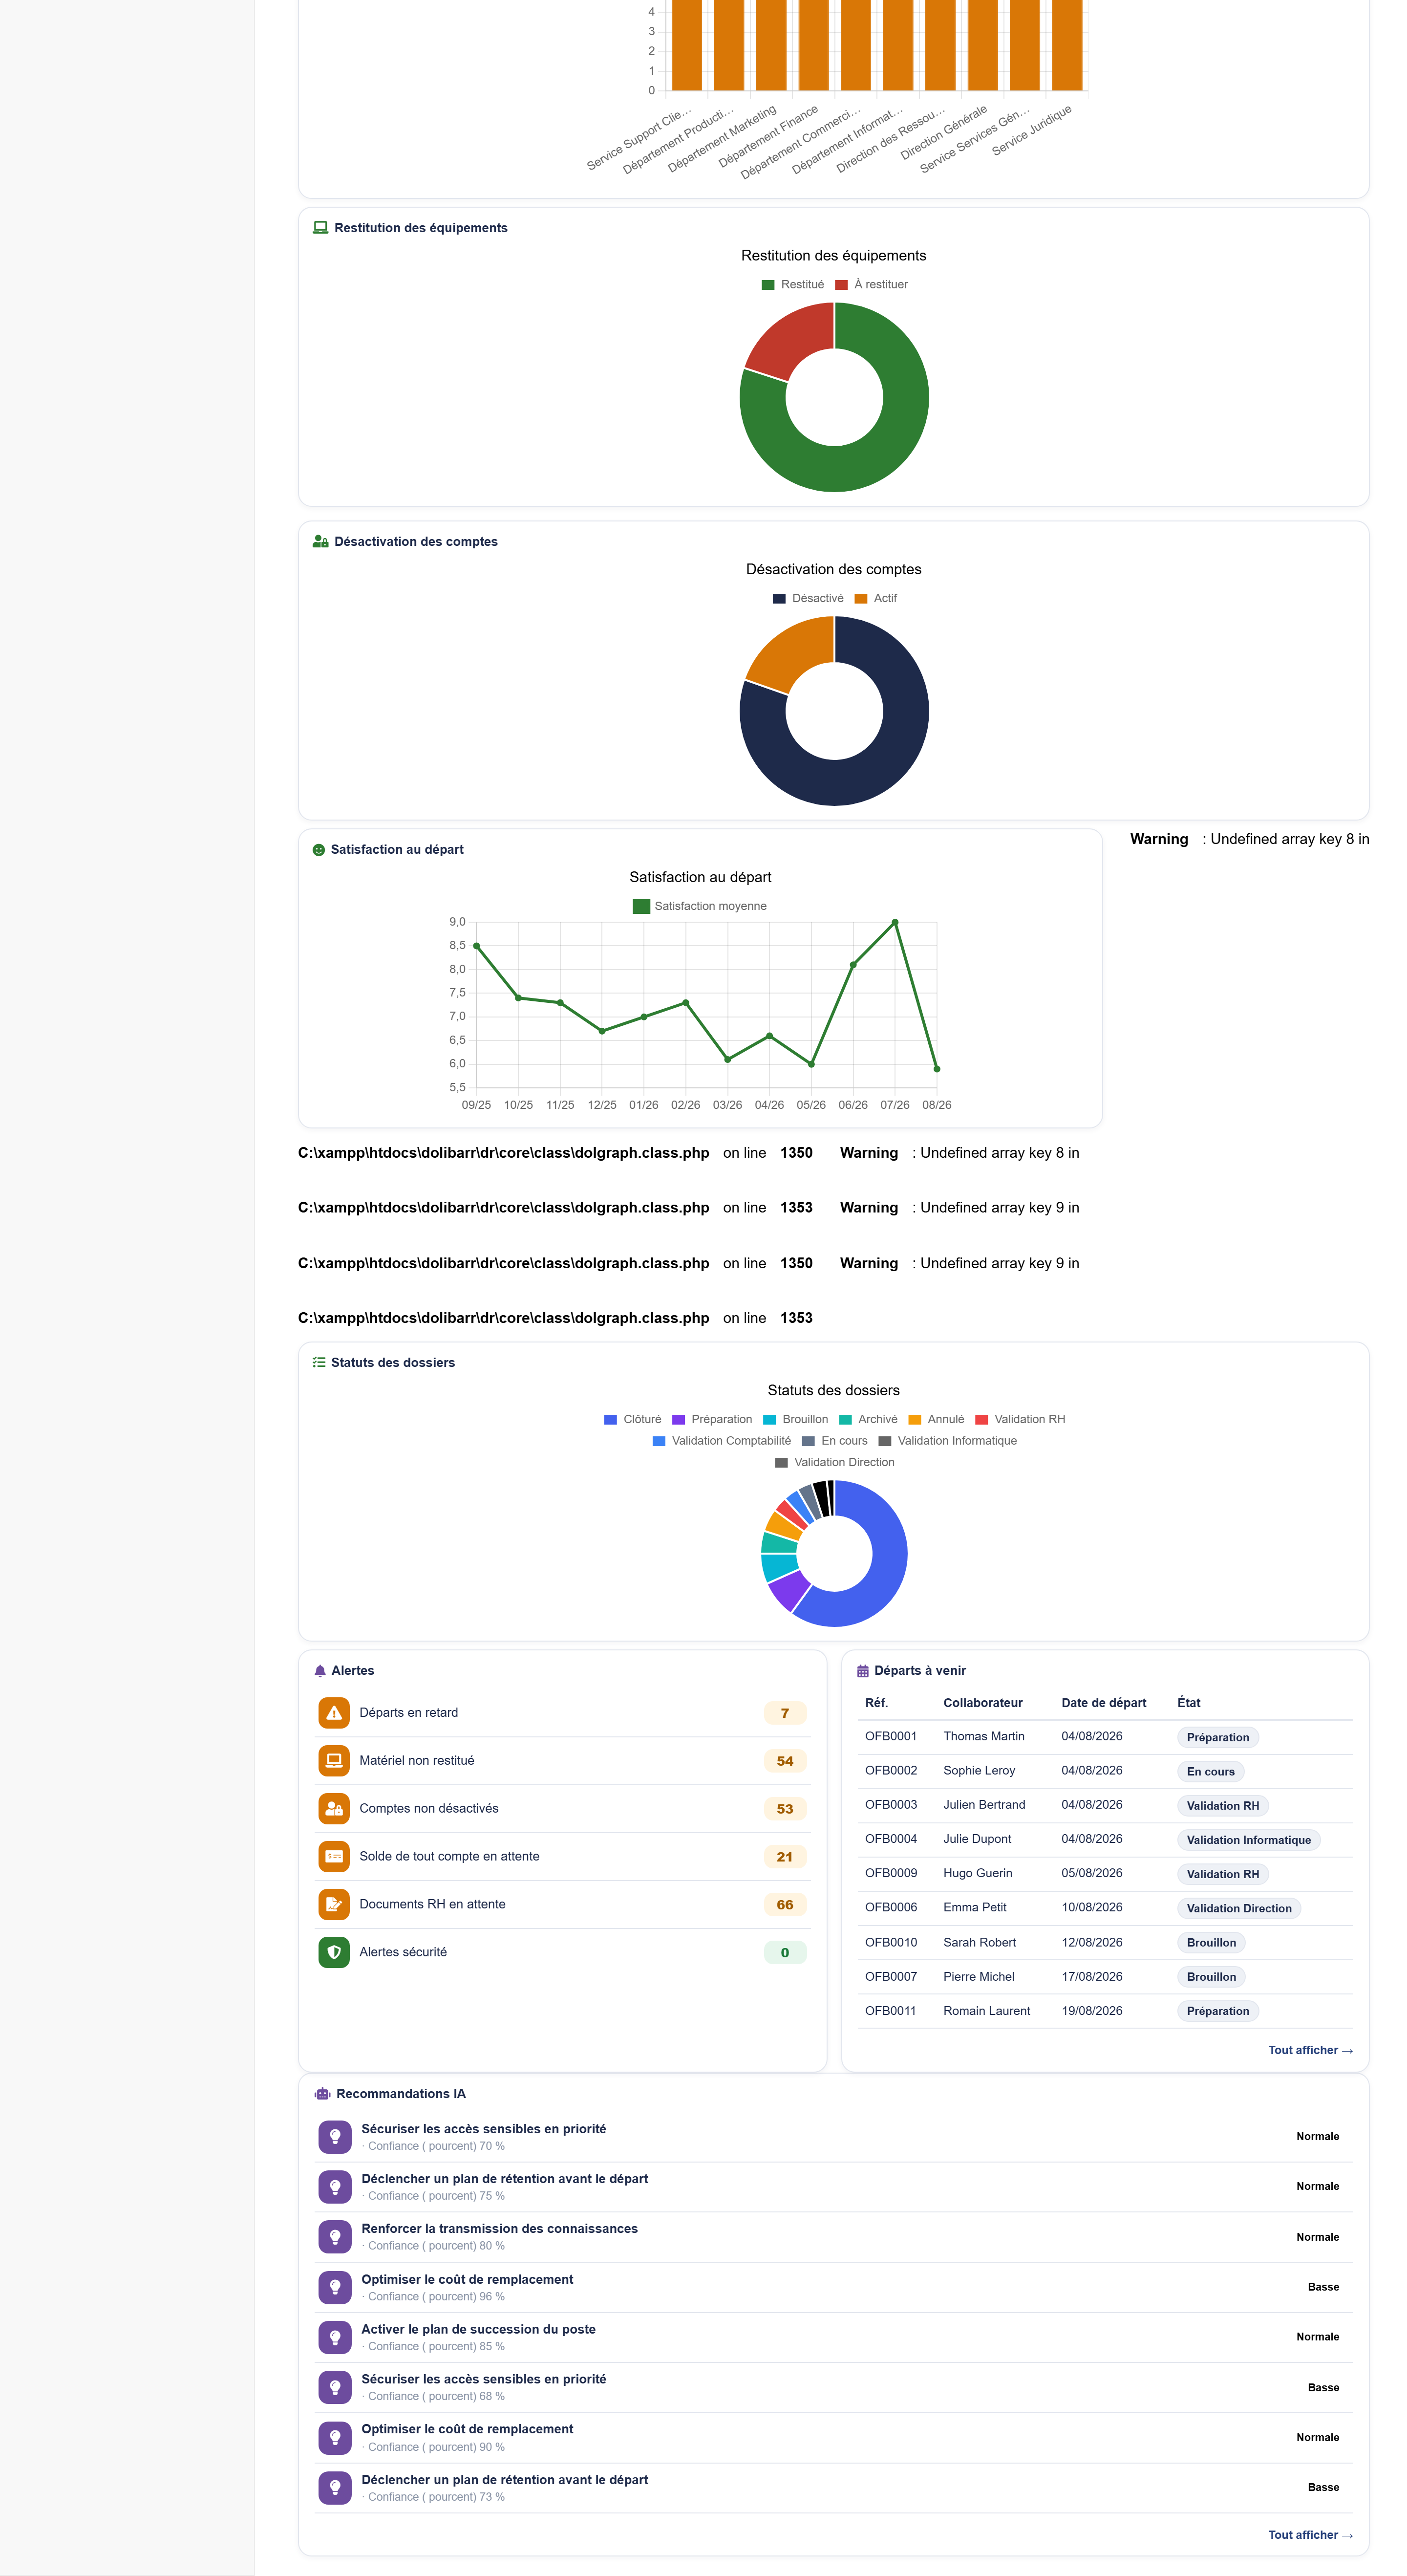Screen dimensions: 1407x2576
Task: Click the Documents RH en attente count 66
Action: tap(785, 1905)
